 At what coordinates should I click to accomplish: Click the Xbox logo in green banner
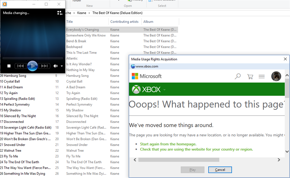pyautogui.click(x=146, y=90)
